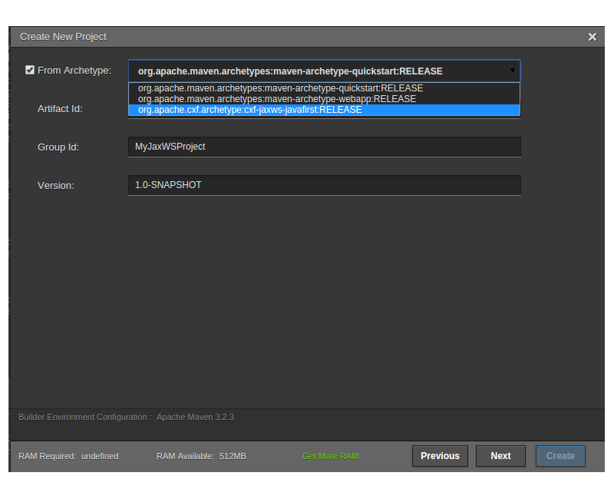This screenshot has height=499, width=614.
Task: Close the Create New Project dialog
Action: click(592, 37)
